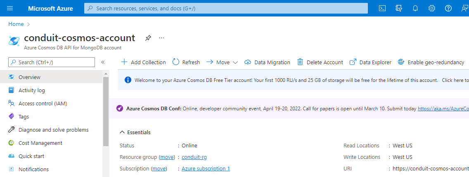Open the Feedback icon in the top bar
Screen dimensions: 469x177
464,8
